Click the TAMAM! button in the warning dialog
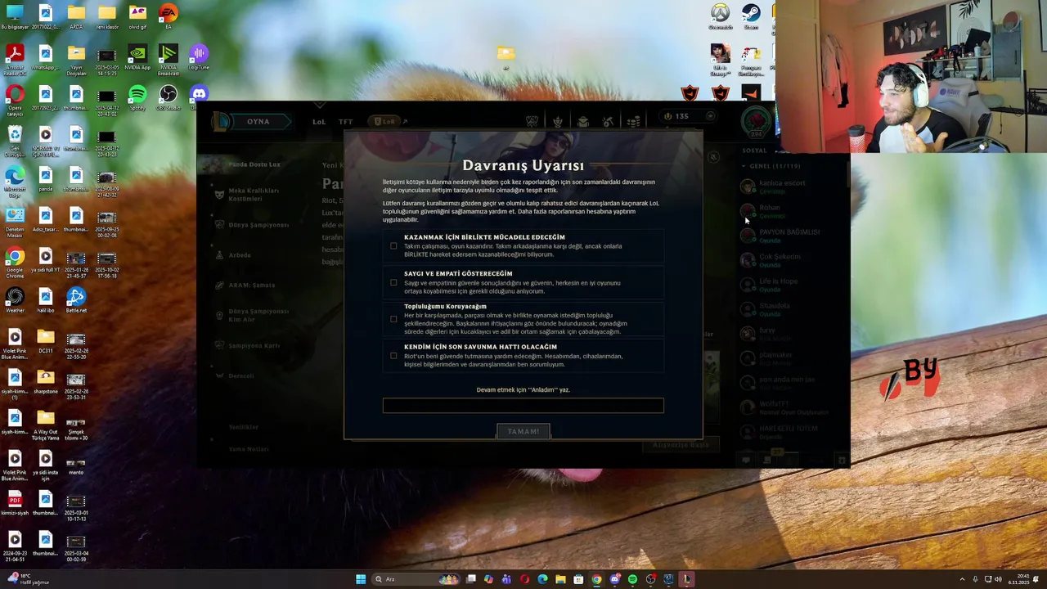The image size is (1047, 589). 523,431
